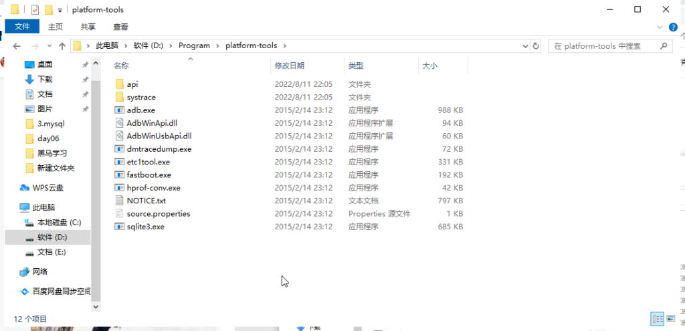Select the api folder icon
685x331 pixels.
pos(120,84)
